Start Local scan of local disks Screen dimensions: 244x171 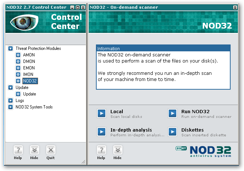[117, 112]
